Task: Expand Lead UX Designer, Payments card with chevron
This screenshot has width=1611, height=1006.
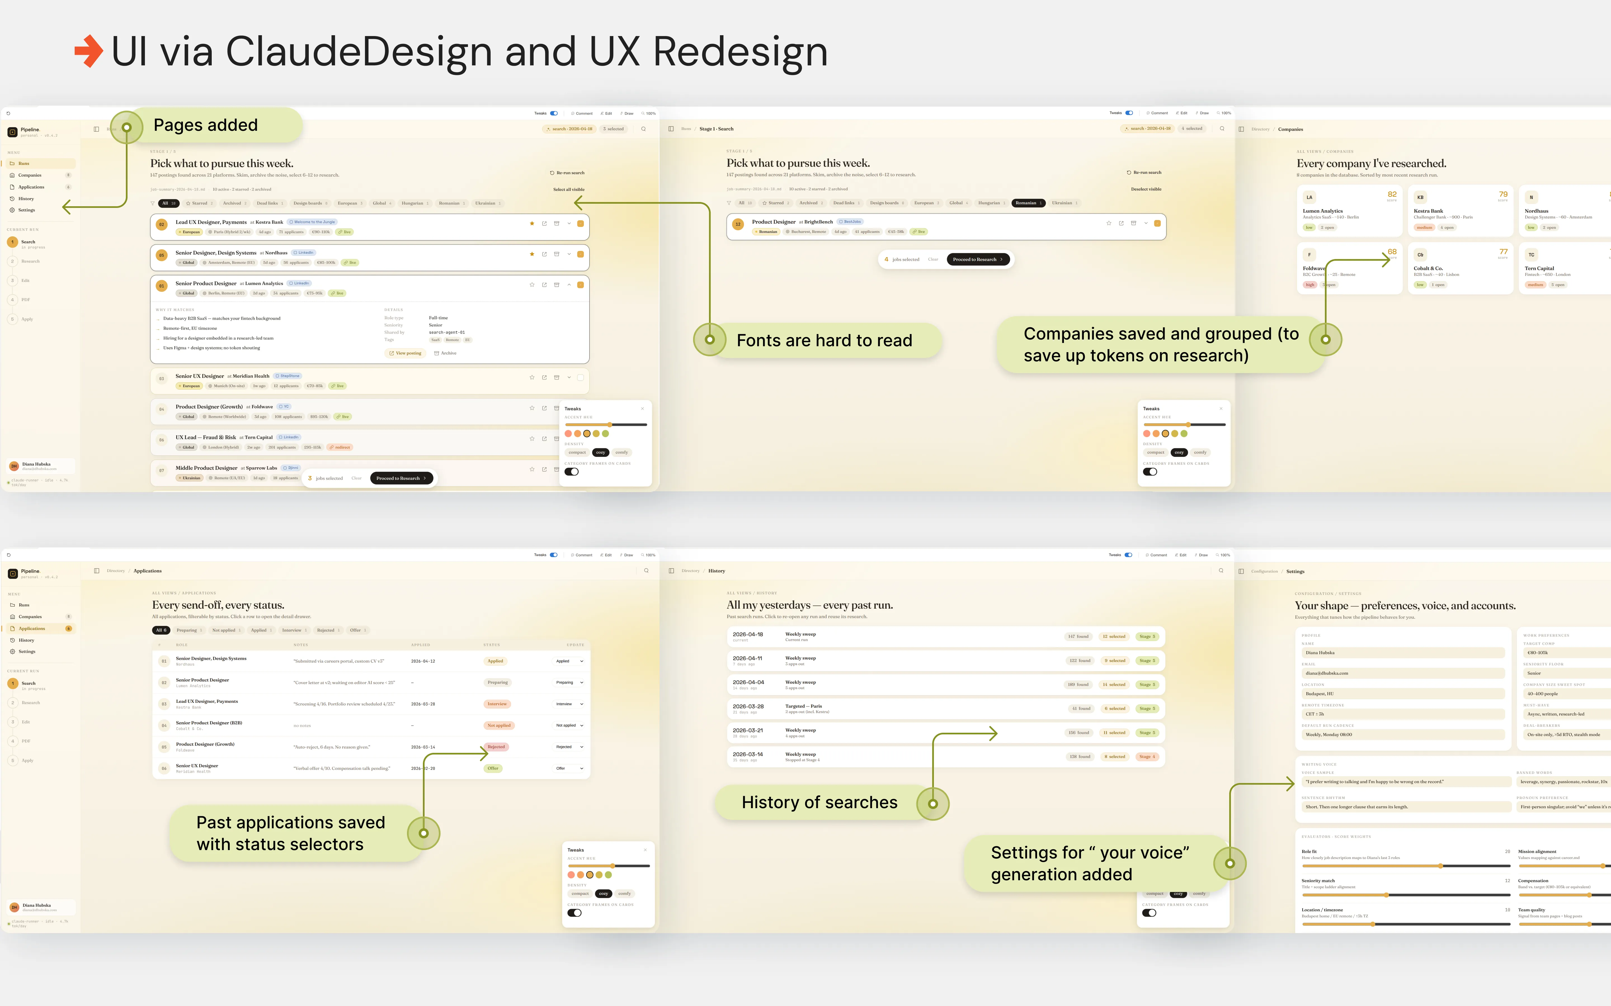Action: (x=569, y=224)
